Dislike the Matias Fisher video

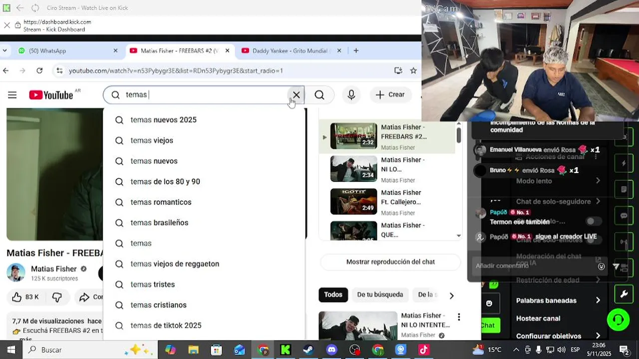click(57, 297)
